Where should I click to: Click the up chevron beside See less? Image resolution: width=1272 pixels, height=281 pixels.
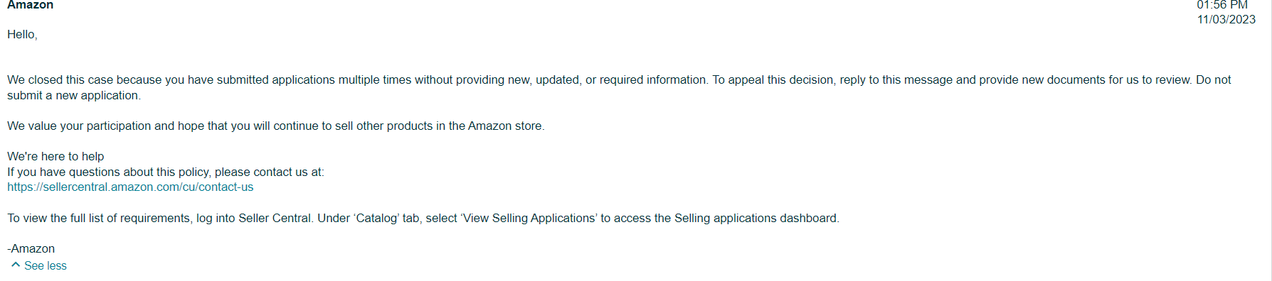pos(16,265)
